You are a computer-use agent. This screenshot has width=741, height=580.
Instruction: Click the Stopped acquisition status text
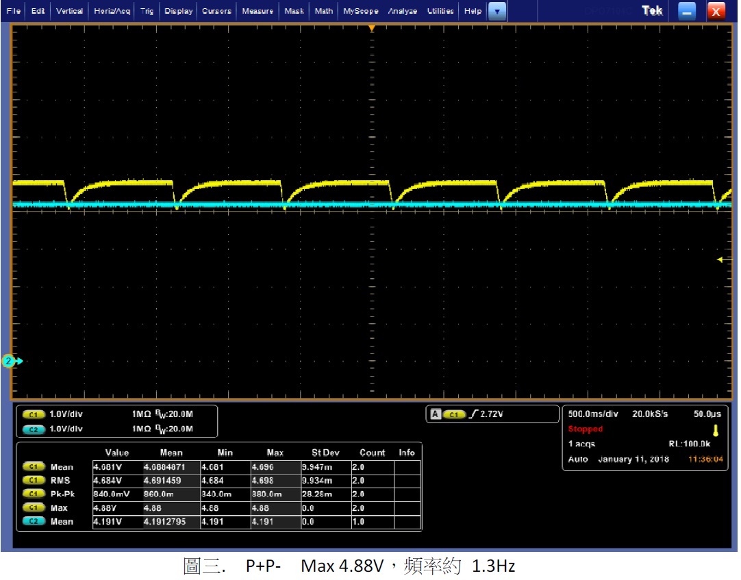[x=586, y=429]
